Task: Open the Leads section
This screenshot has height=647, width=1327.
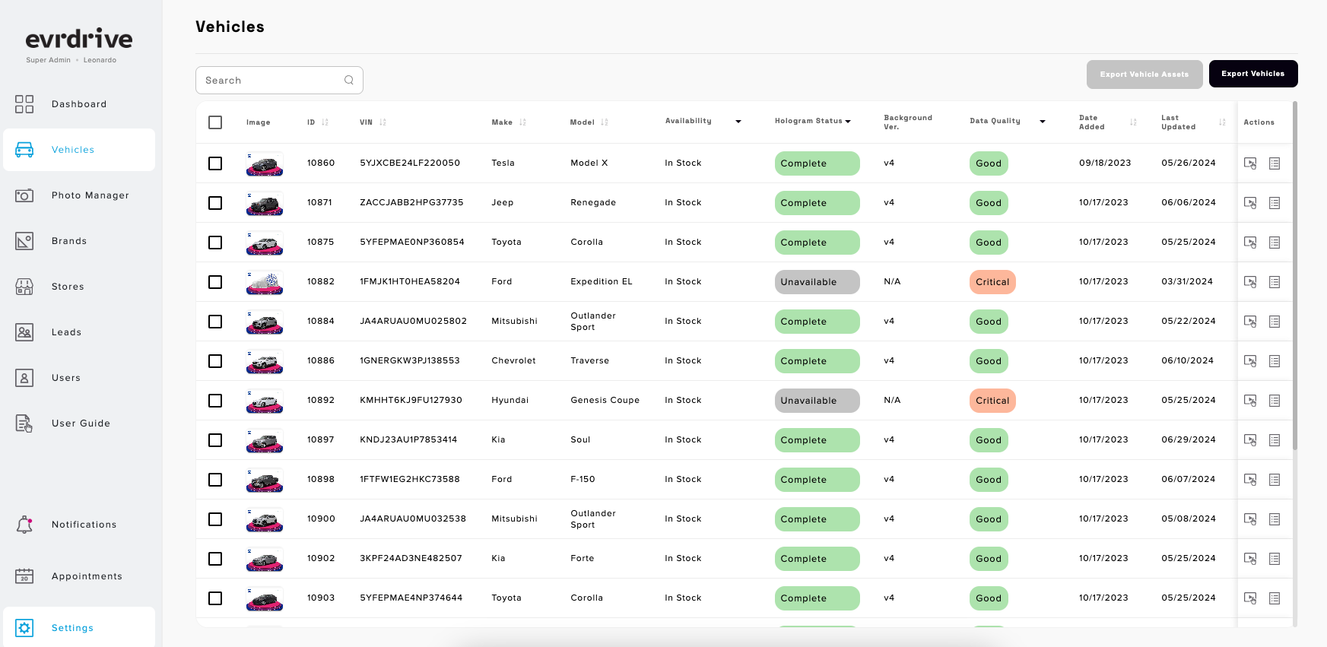Action: point(79,332)
